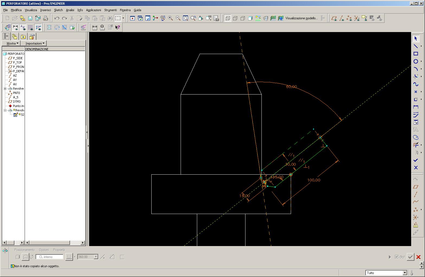Open the Analisi menu
This screenshot has width=425, height=277.
tap(70, 10)
